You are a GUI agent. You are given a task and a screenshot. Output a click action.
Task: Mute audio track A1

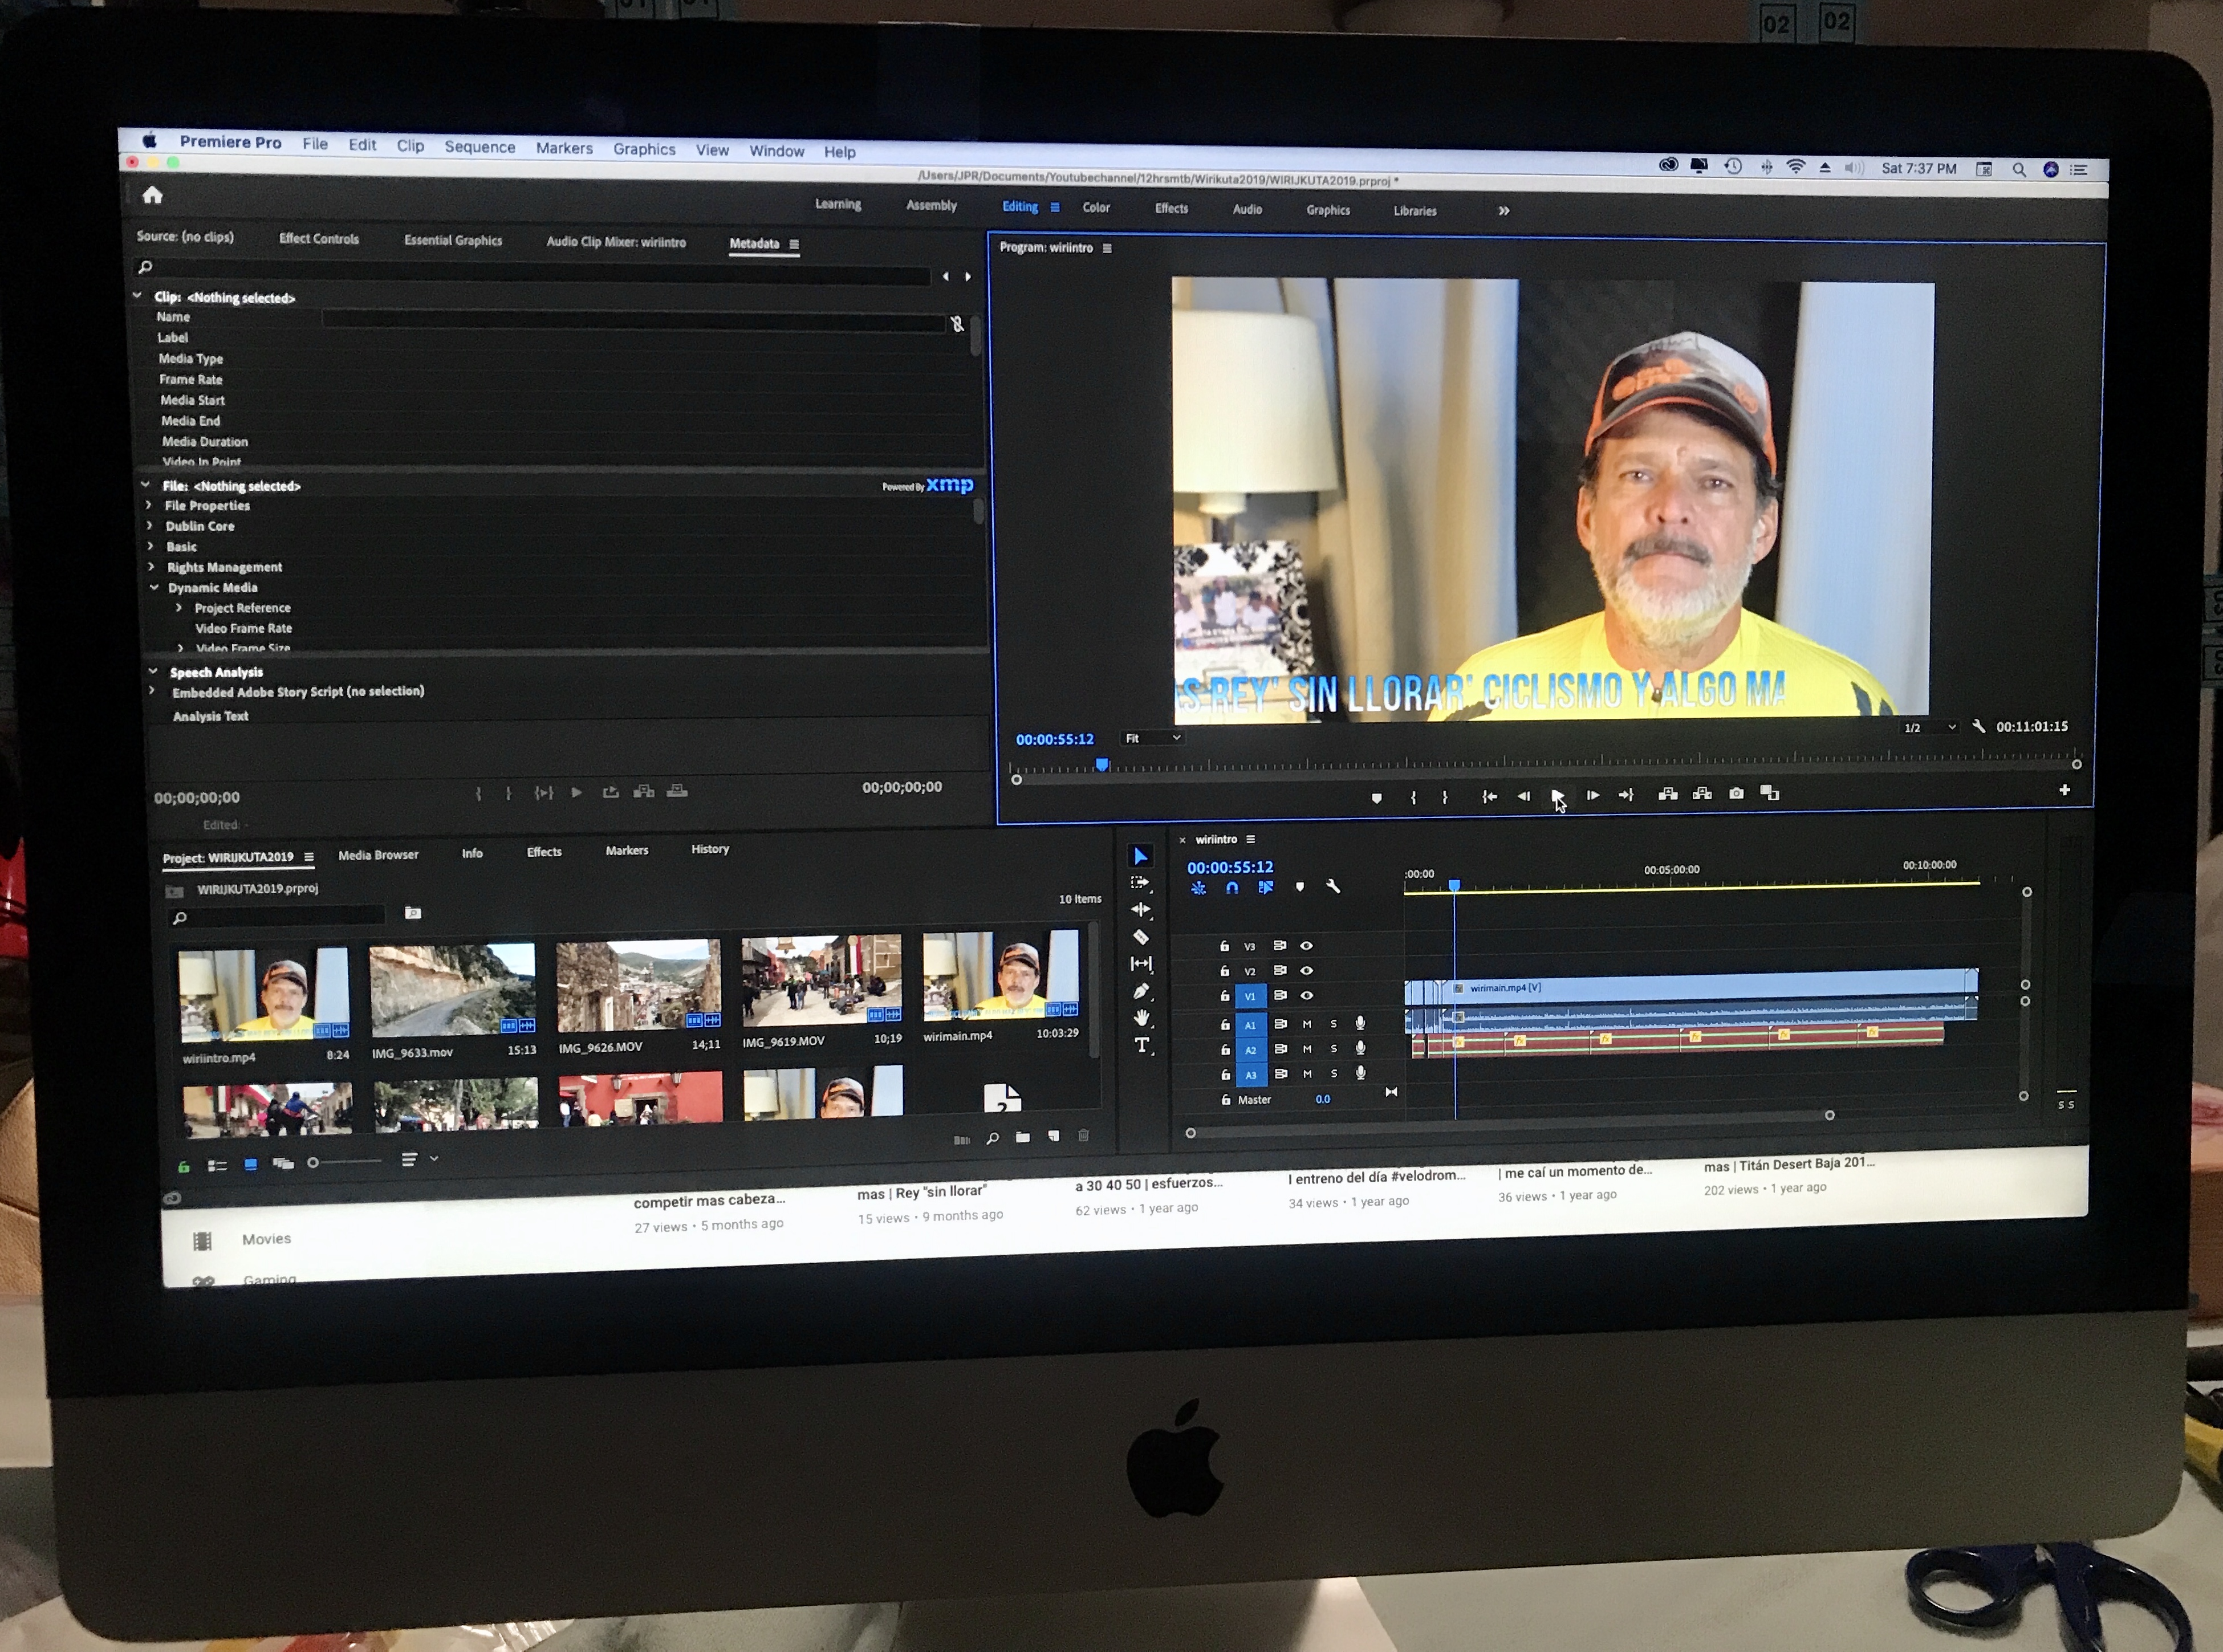[x=1306, y=1023]
